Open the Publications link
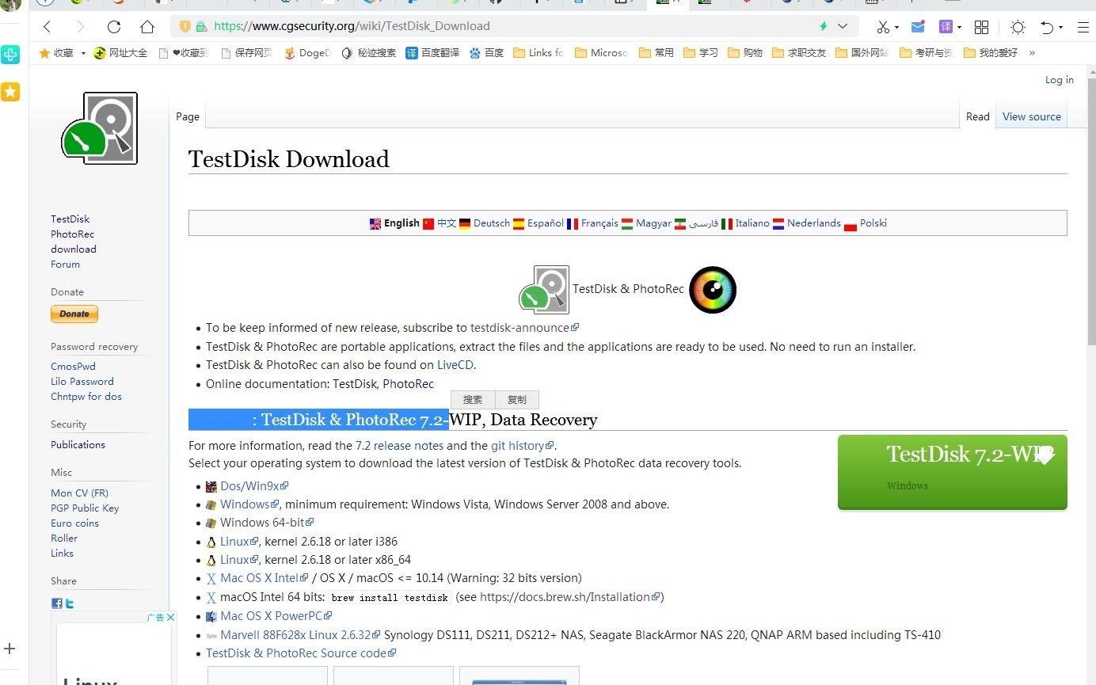 pyautogui.click(x=78, y=444)
